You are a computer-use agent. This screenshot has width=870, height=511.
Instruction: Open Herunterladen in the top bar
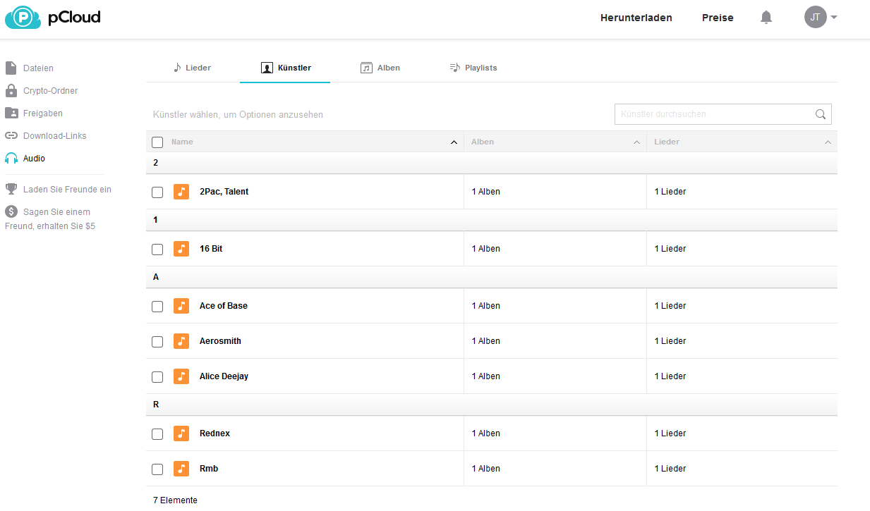click(x=636, y=18)
